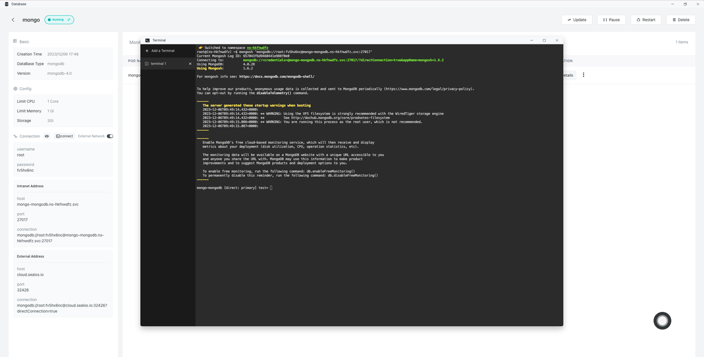This screenshot has height=357, width=704.
Task: Click the Update button
Action: (x=576, y=20)
